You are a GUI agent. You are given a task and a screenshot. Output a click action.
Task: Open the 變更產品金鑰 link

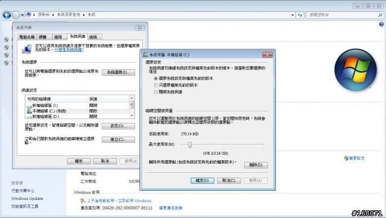pyautogui.click(x=171, y=208)
